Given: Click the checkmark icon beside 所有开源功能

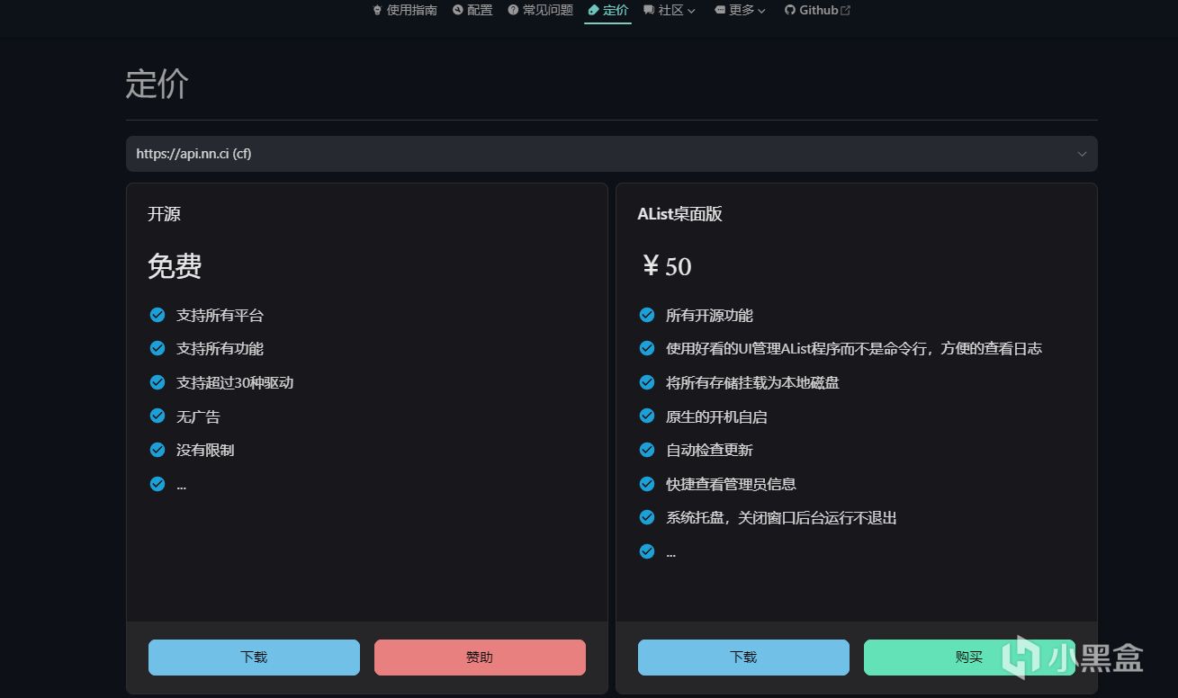Looking at the screenshot, I should coord(647,315).
